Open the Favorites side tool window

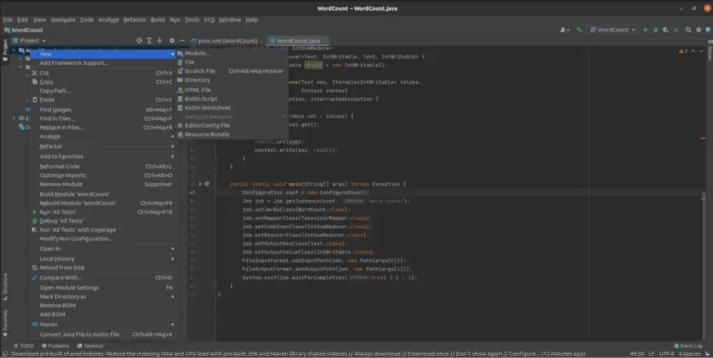[x=5, y=323]
